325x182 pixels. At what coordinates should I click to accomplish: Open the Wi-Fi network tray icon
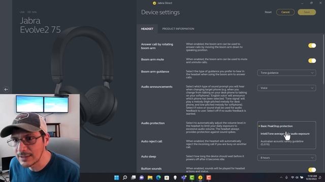292,177
